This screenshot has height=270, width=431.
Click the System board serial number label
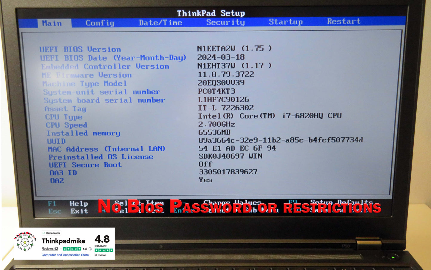point(104,100)
